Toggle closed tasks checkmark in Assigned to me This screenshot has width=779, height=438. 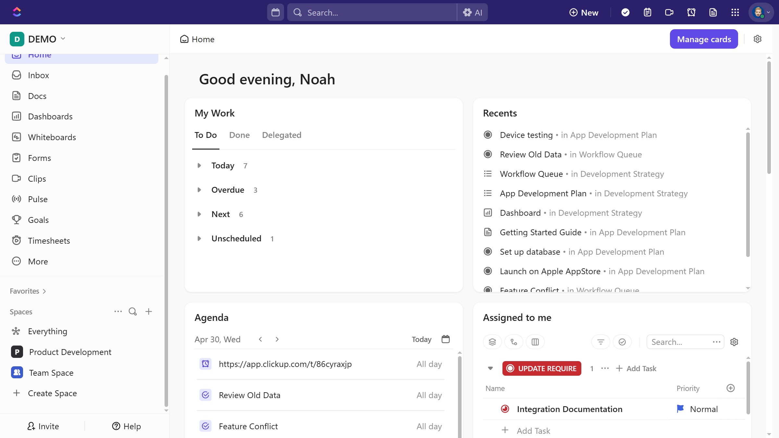[622, 342]
